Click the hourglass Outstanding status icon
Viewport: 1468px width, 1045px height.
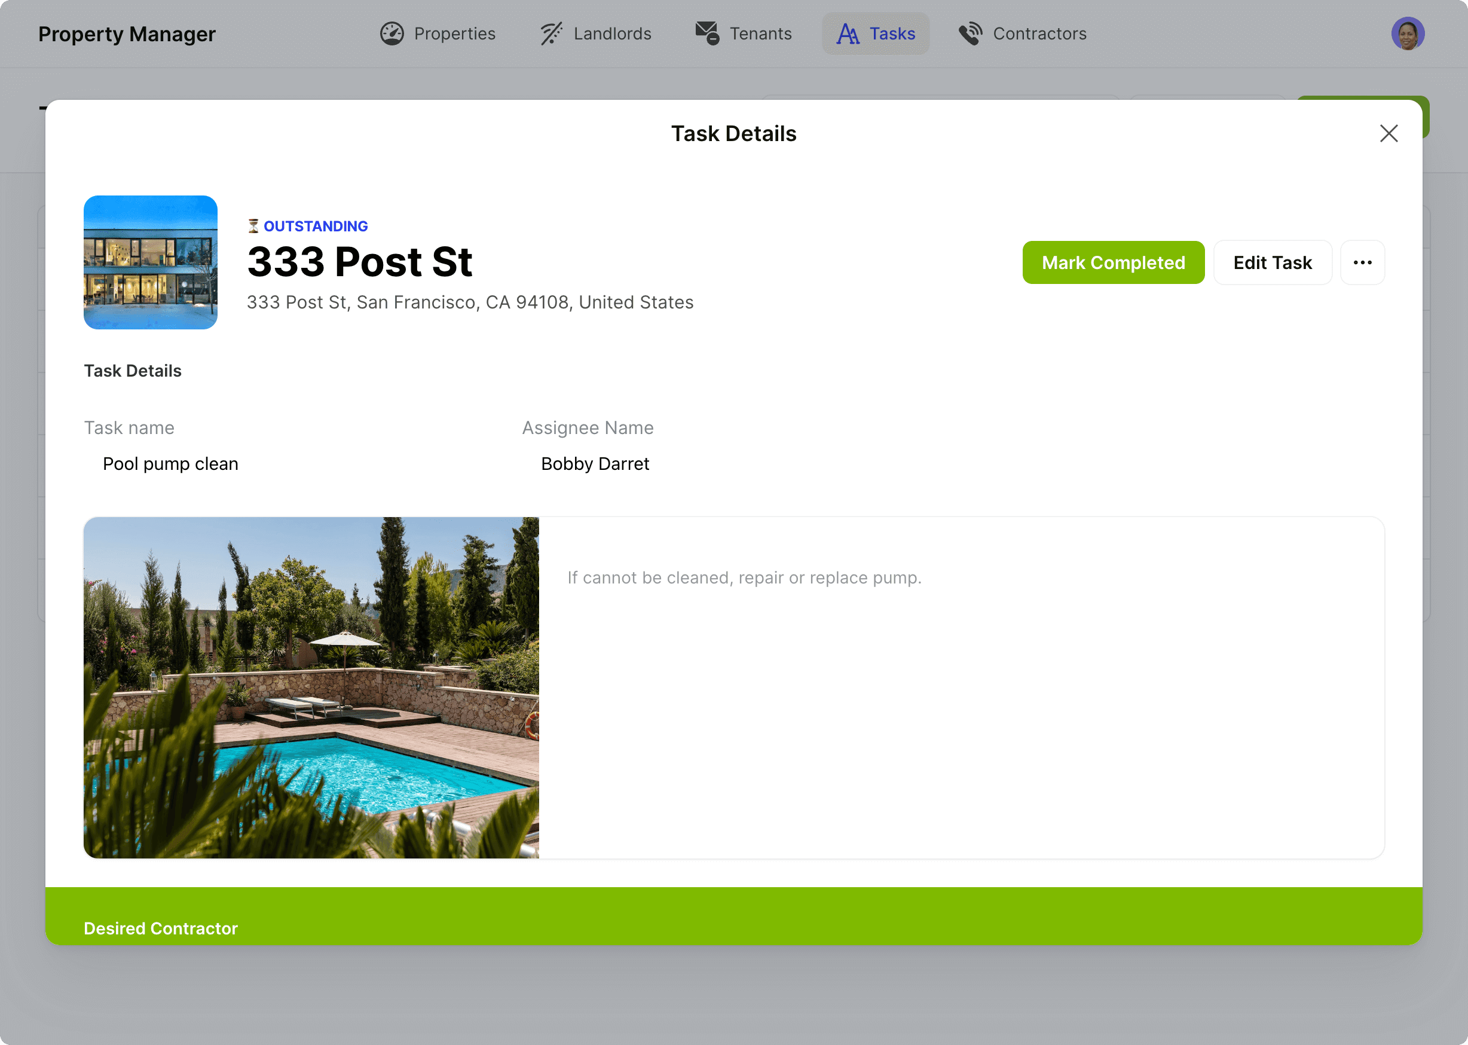point(253,226)
